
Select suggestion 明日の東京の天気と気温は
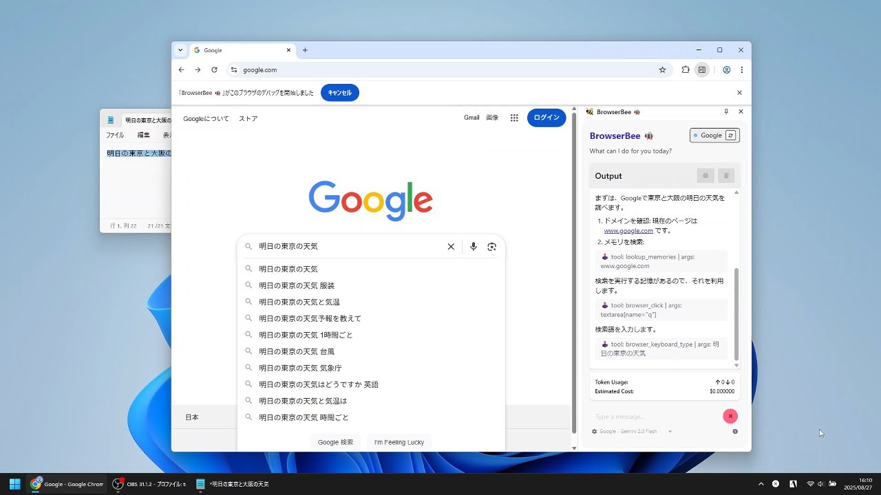pyautogui.click(x=371, y=401)
